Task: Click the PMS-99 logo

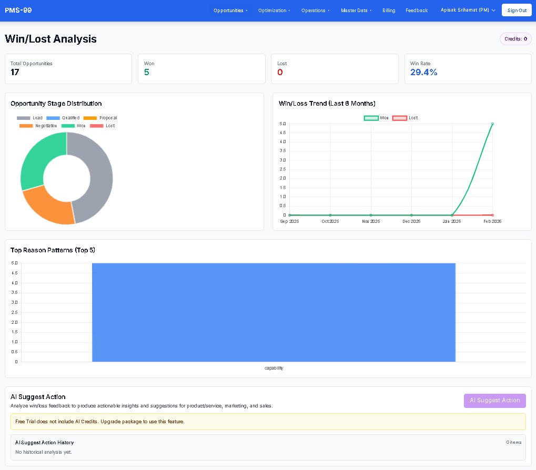Action: (x=18, y=10)
